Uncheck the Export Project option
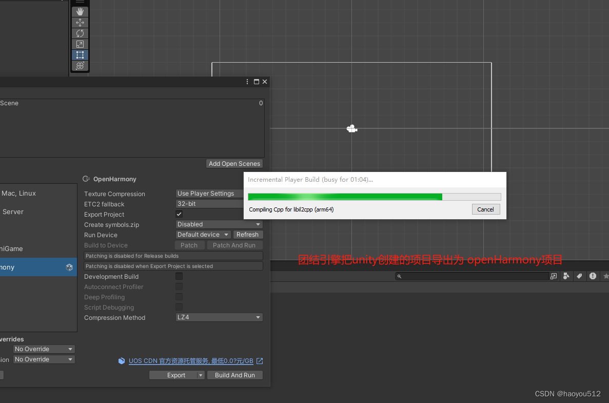The height and width of the screenshot is (403, 609). tap(179, 214)
